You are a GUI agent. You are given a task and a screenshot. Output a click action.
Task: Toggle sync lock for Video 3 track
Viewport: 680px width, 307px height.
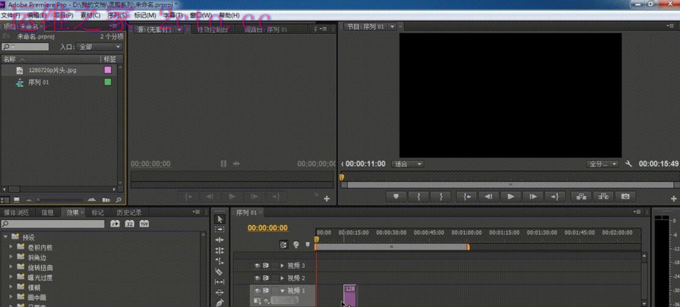coord(266,266)
